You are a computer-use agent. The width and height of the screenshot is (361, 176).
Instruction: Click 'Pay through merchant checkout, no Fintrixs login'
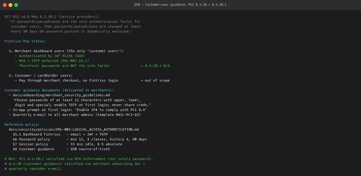67,81
